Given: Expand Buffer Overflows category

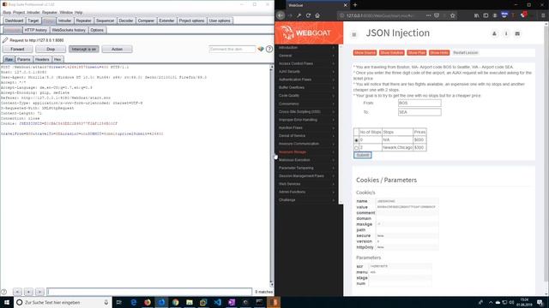Looking at the screenshot, I should coord(307,87).
